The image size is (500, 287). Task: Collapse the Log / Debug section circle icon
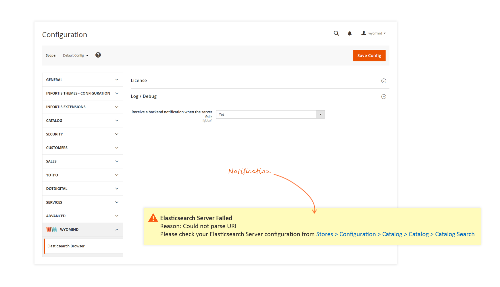[384, 97]
